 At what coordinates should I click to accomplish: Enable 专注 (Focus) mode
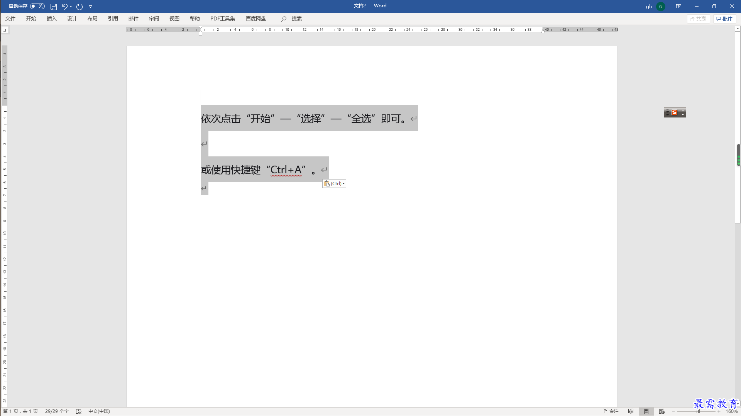click(611, 411)
